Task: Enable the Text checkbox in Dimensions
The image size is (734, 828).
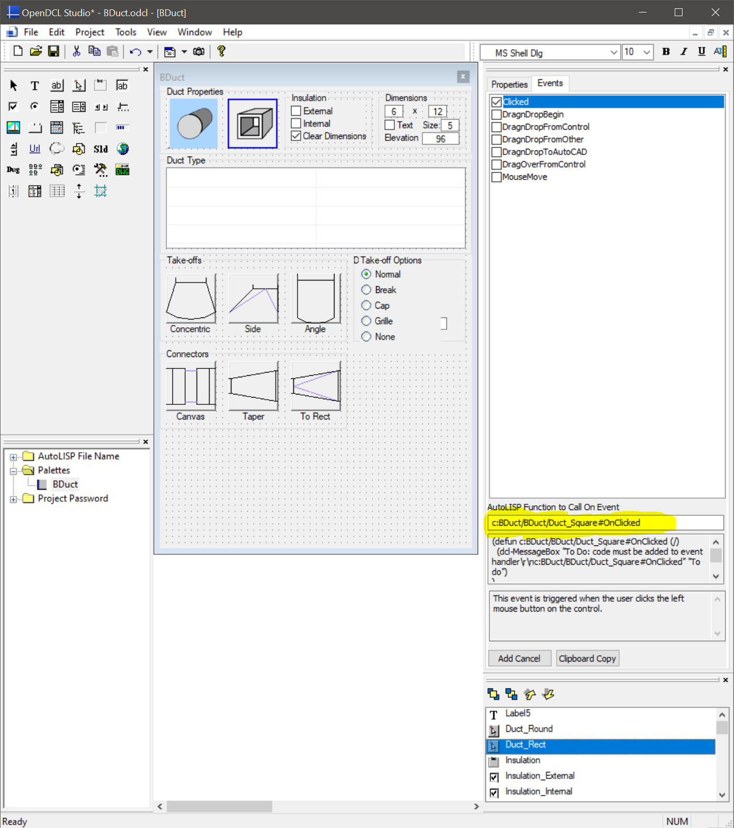Action: [x=390, y=125]
